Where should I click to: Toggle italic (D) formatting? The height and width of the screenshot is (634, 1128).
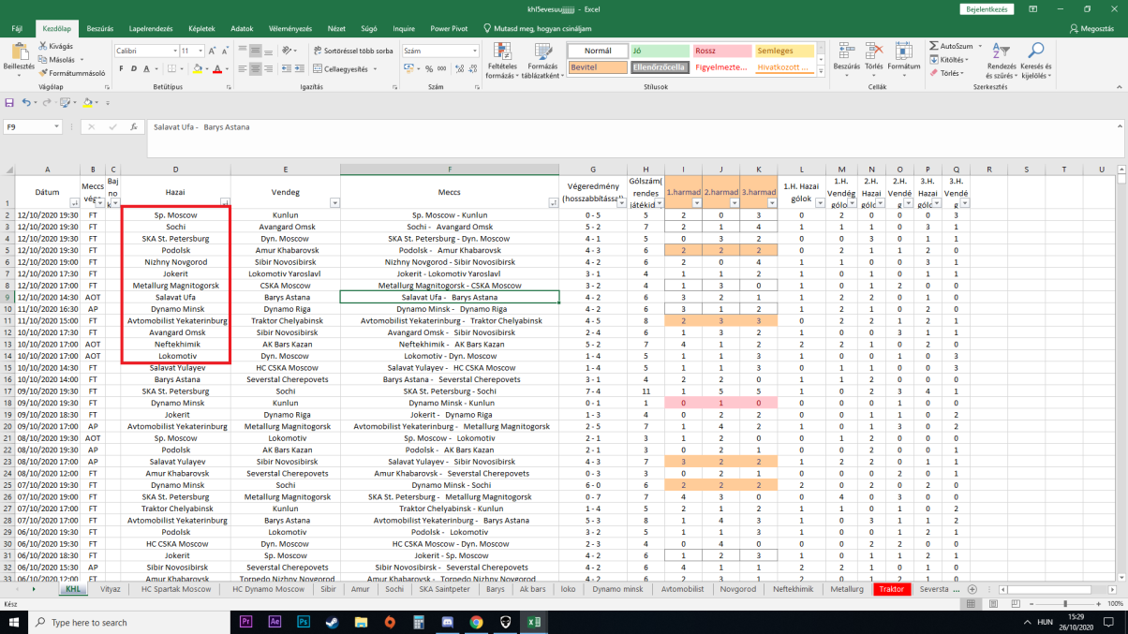pos(134,69)
